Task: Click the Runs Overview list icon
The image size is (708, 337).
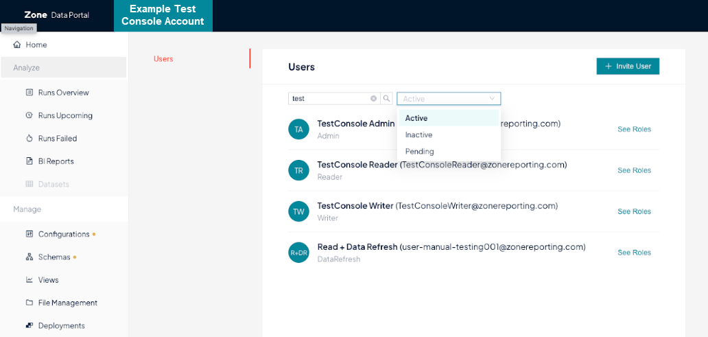Action: pos(29,93)
